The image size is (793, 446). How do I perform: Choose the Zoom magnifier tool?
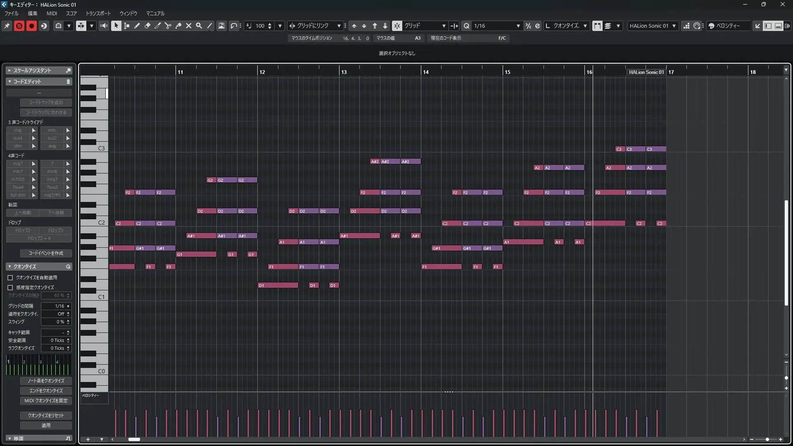[x=199, y=26]
